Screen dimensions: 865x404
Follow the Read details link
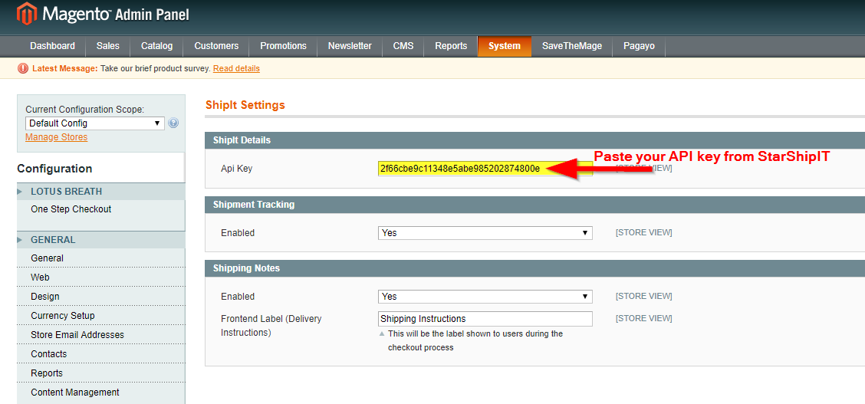point(236,68)
